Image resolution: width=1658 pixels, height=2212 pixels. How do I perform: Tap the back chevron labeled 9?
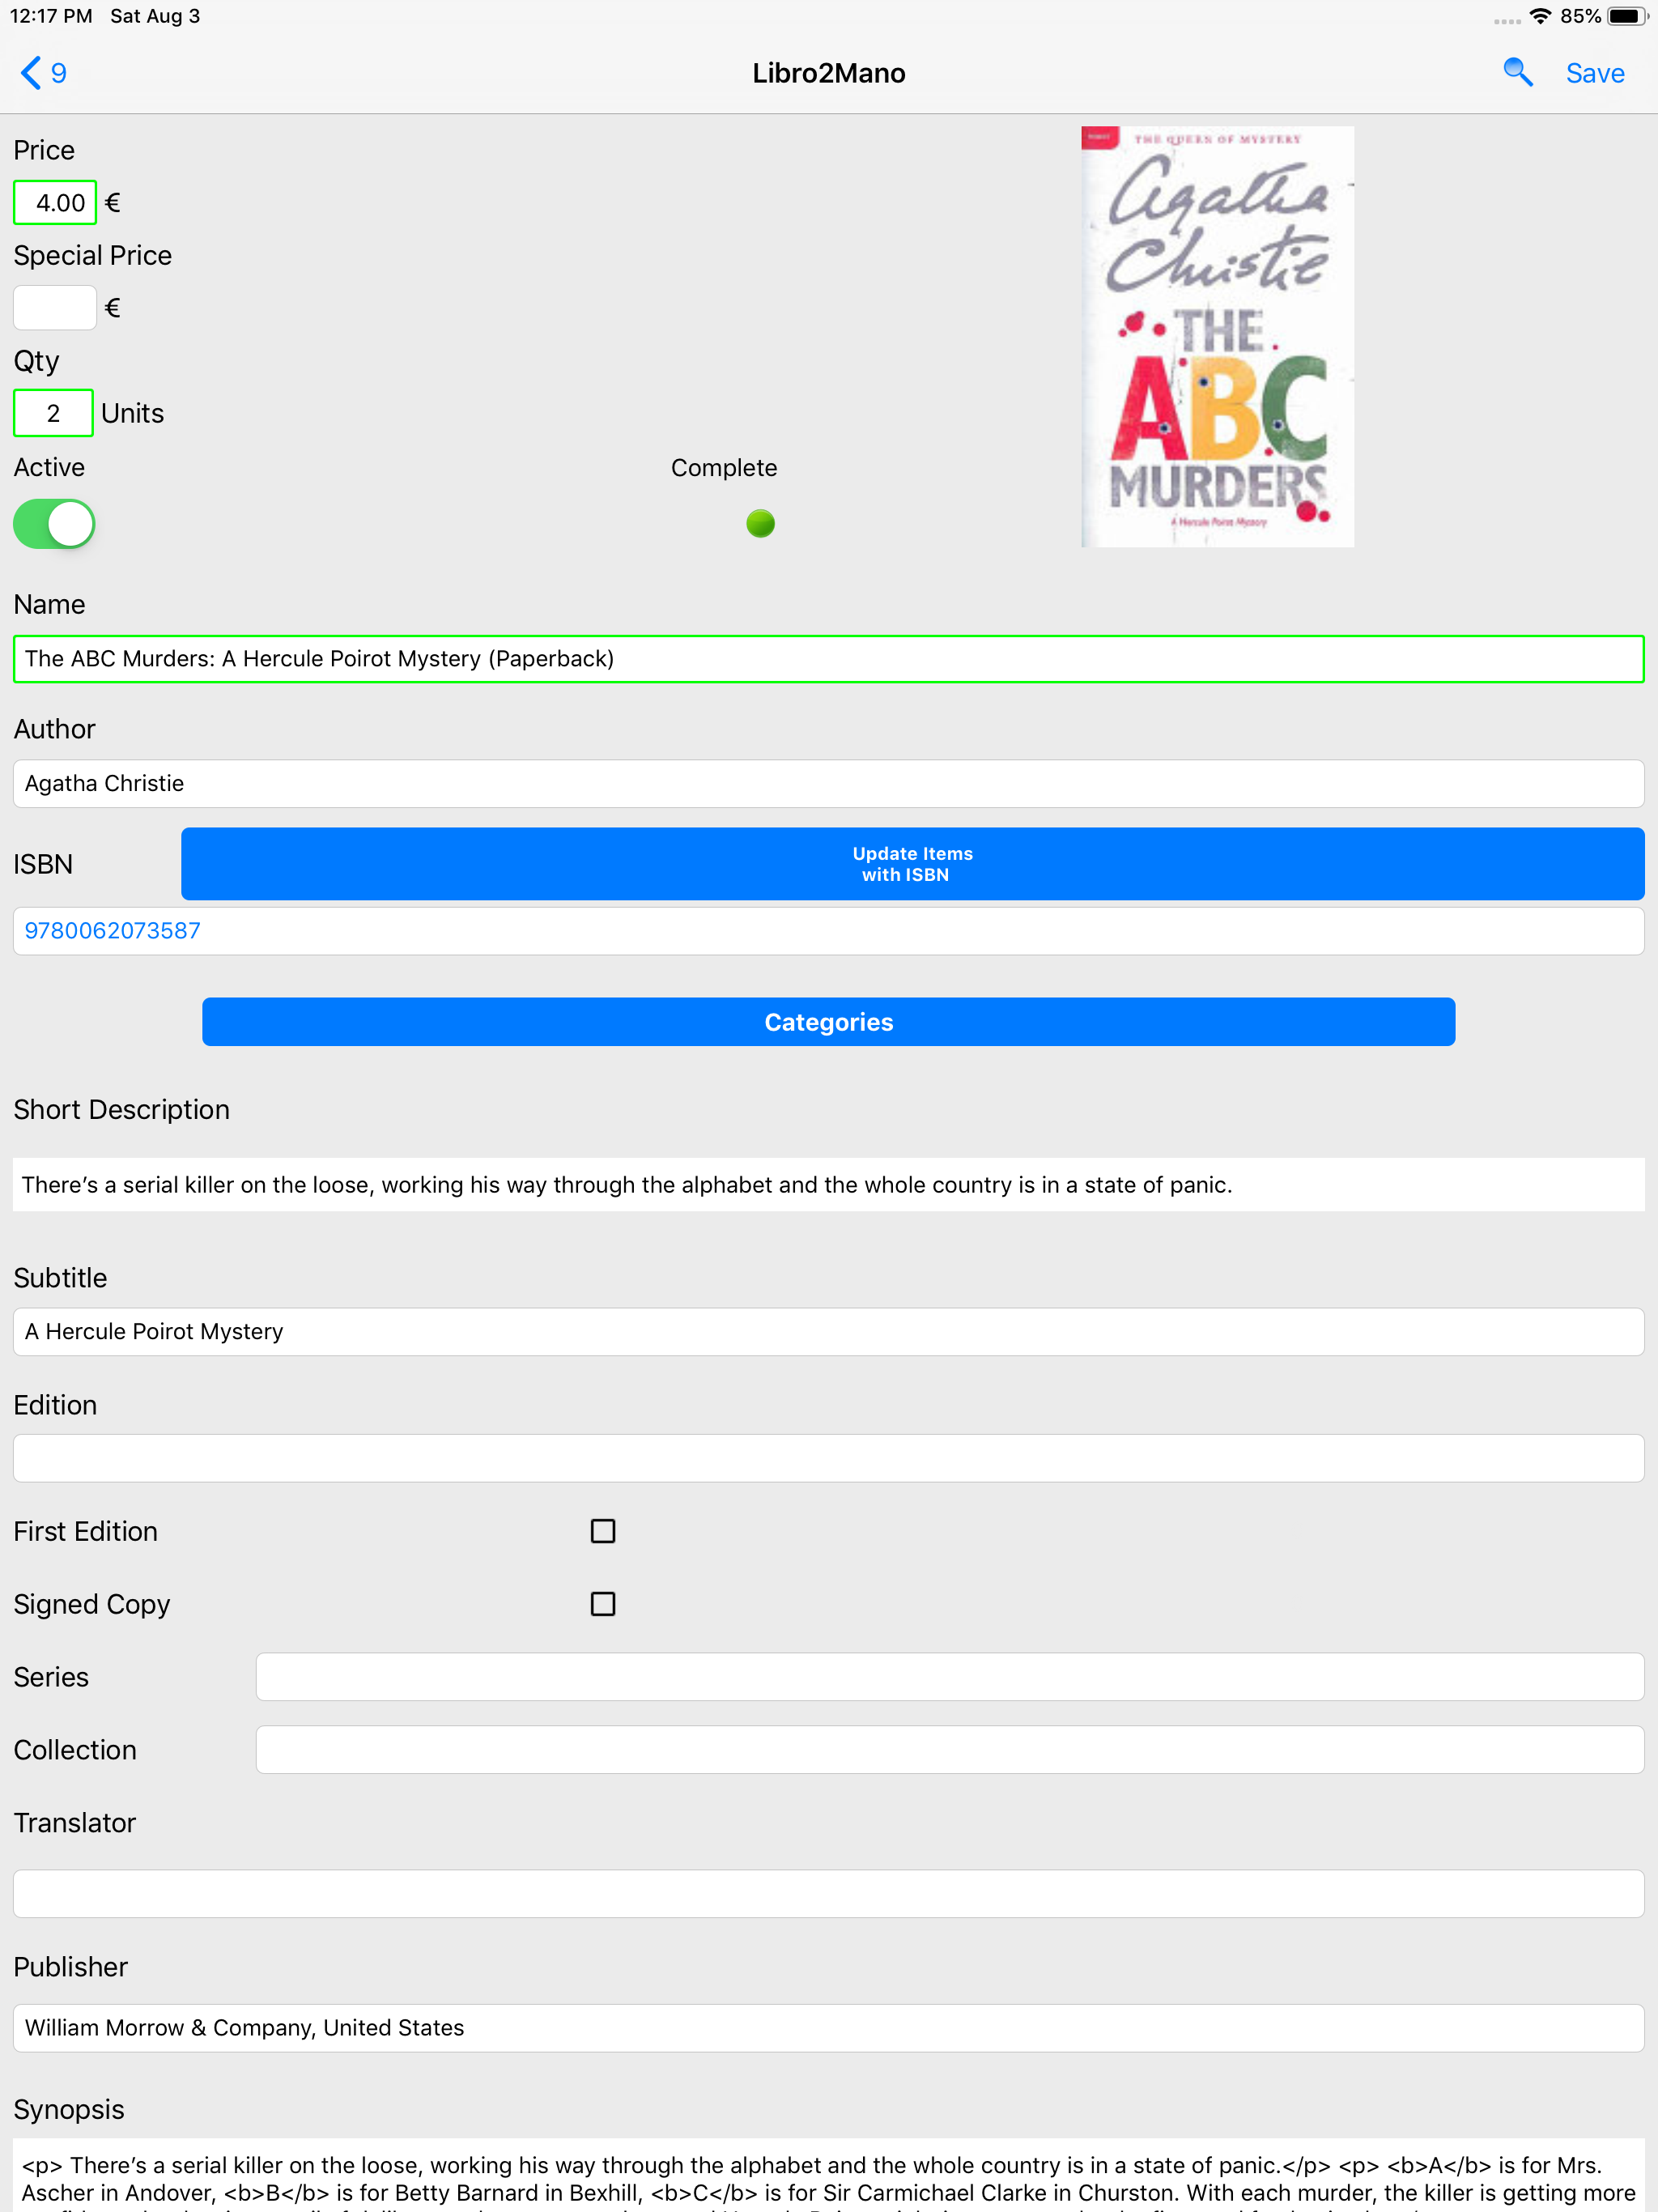pos(44,73)
